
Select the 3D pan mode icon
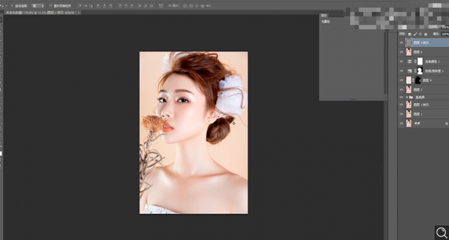pyautogui.click(x=197, y=6)
